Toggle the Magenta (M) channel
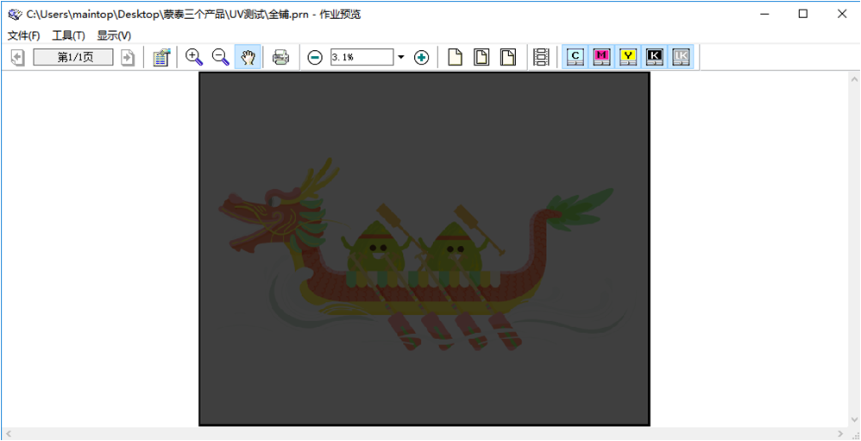This screenshot has width=861, height=441. 601,57
